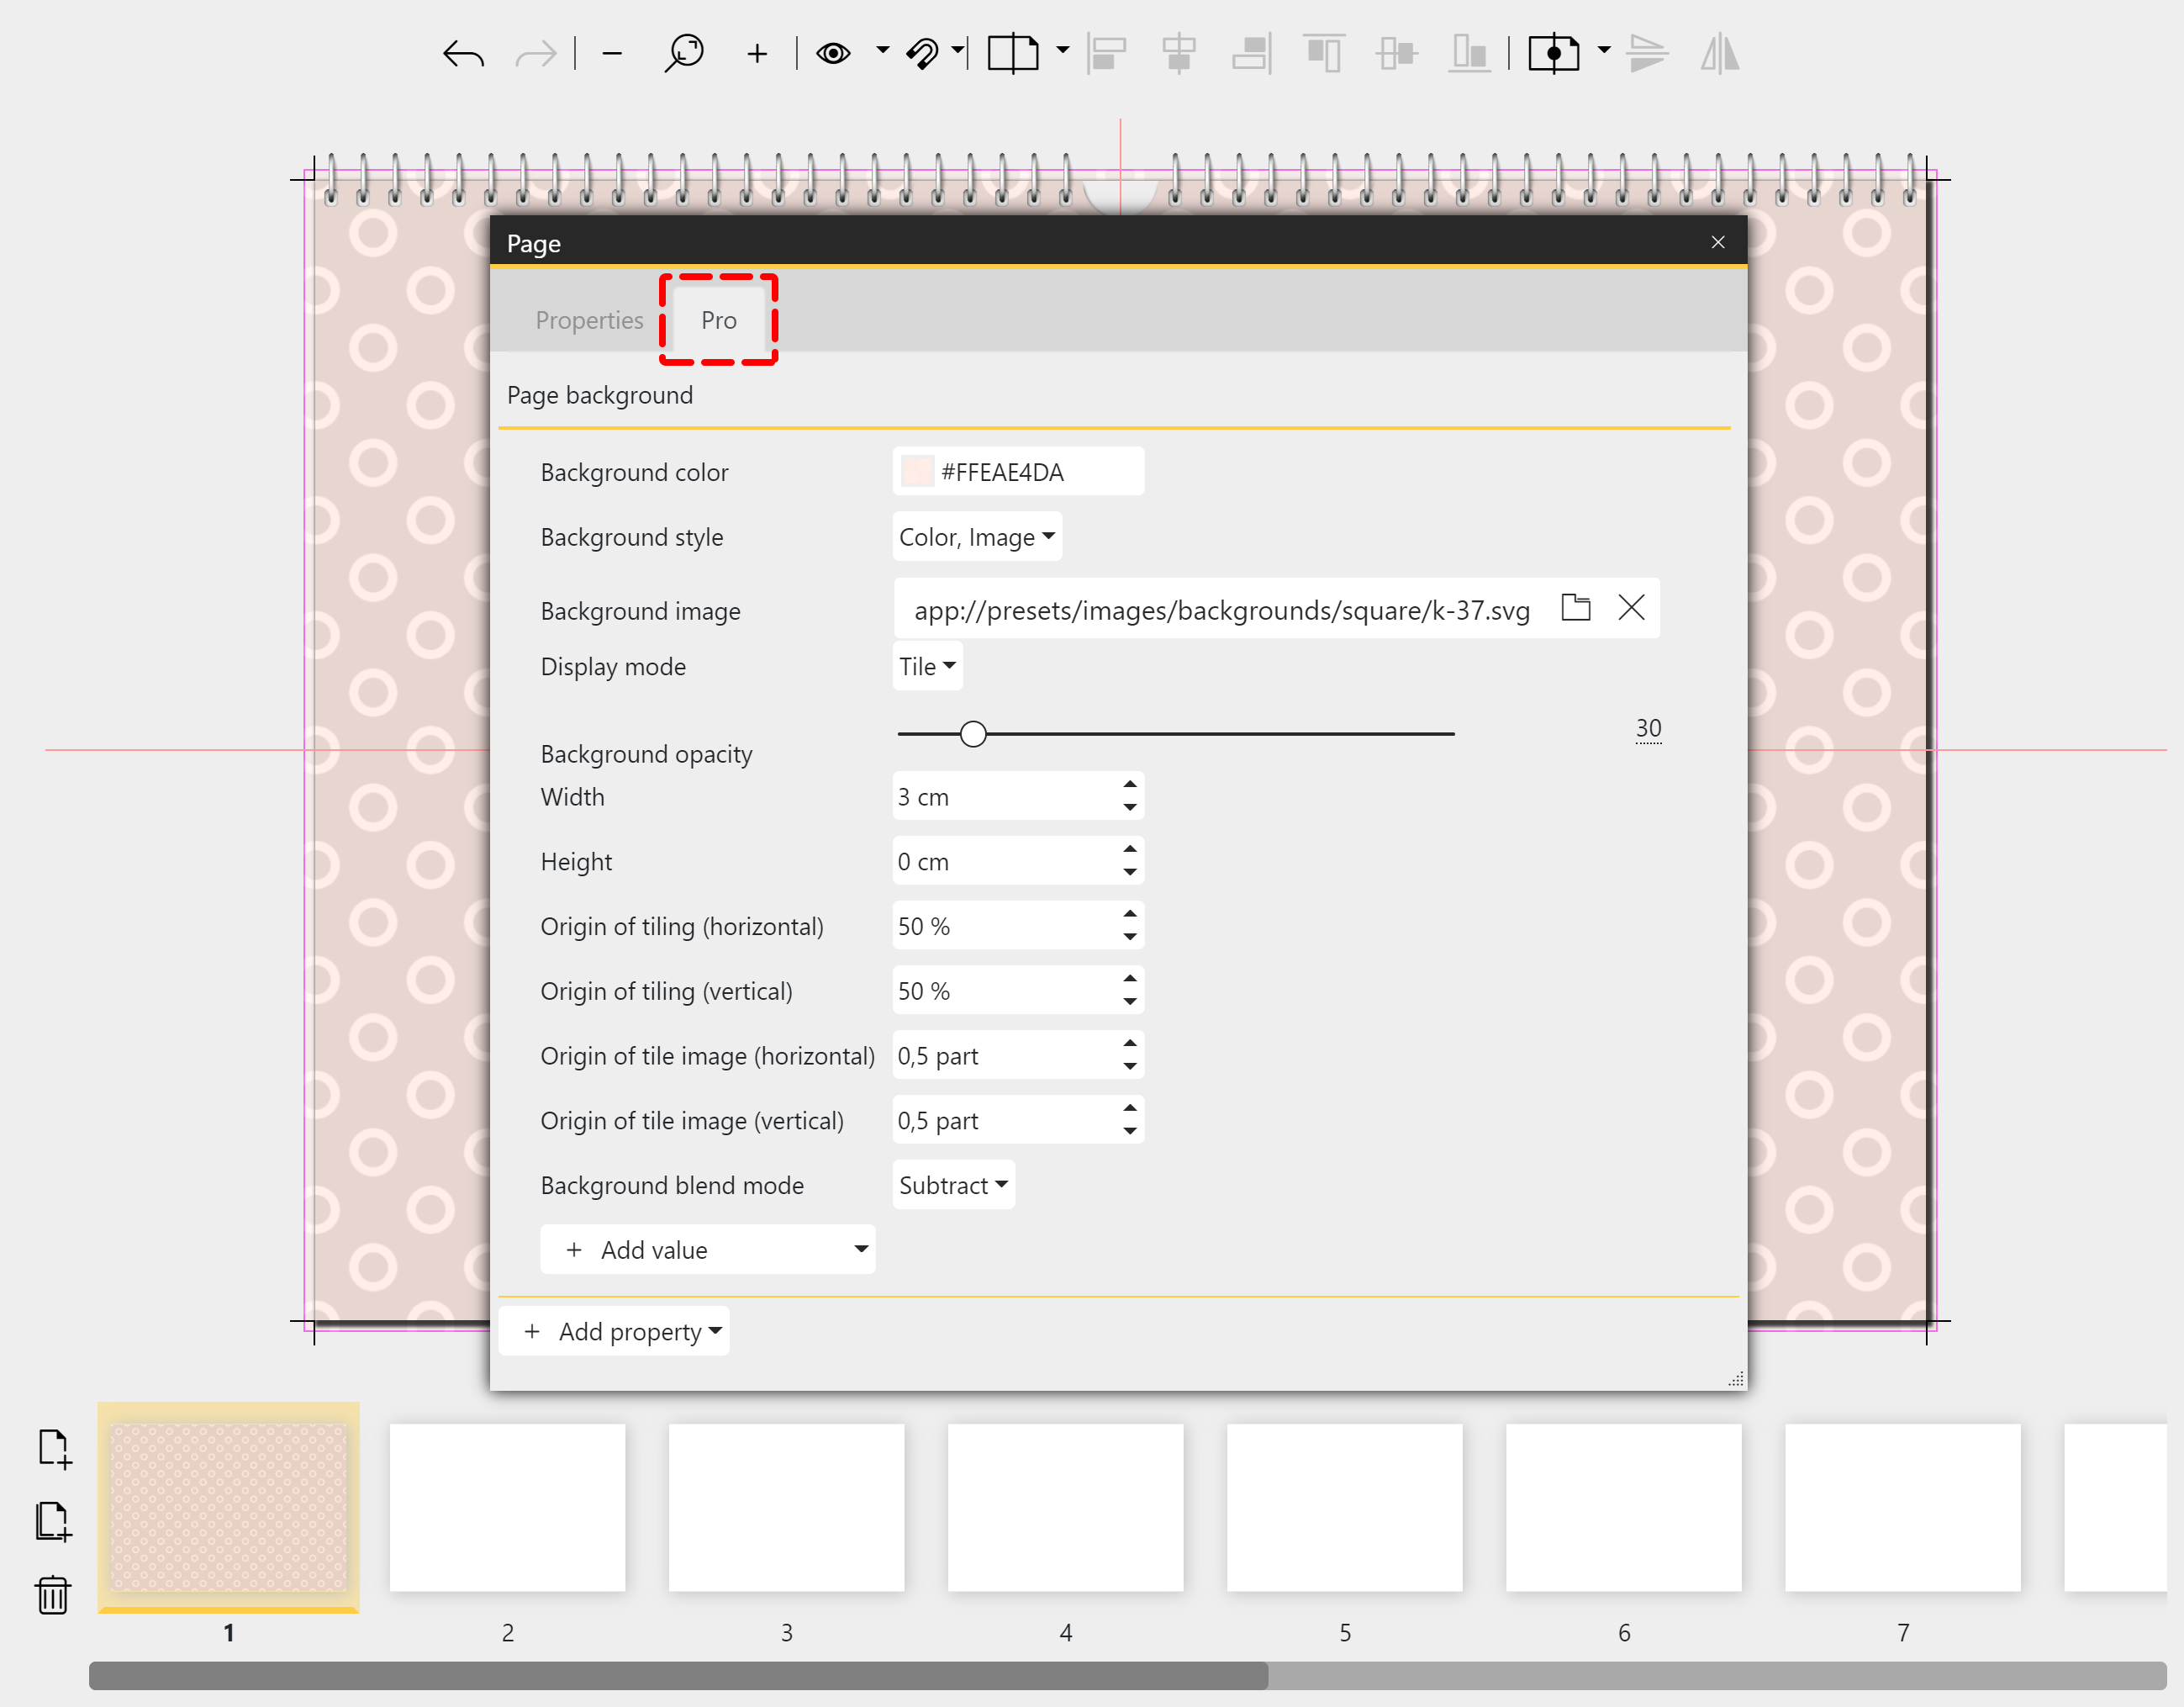Click the Background color swatch
Screen dimensions: 2184x1707
[x=916, y=472]
